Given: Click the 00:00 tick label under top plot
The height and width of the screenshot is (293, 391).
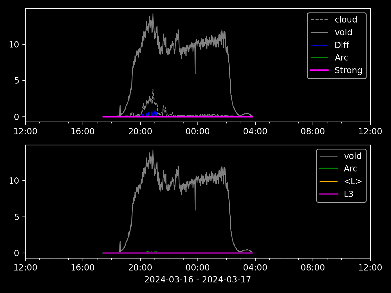Looking at the screenshot, I should tap(198, 132).
